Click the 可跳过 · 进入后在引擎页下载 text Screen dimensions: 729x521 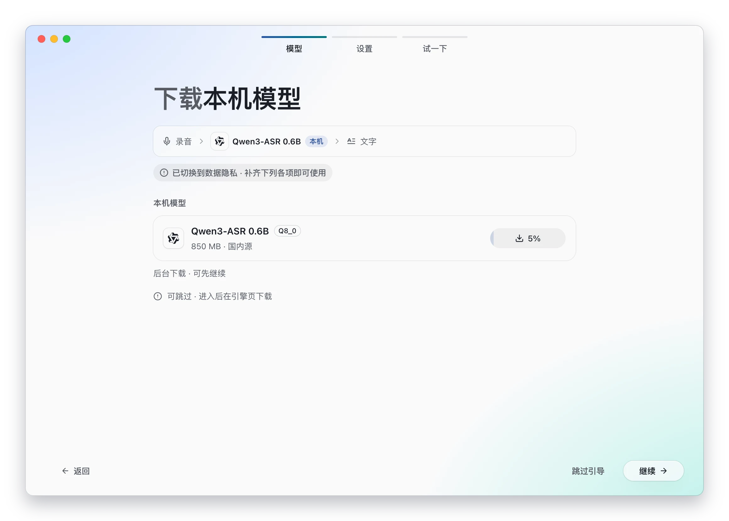click(219, 296)
